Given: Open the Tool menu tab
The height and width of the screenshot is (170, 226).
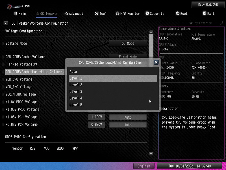Looking at the screenshot, I should (101, 14).
